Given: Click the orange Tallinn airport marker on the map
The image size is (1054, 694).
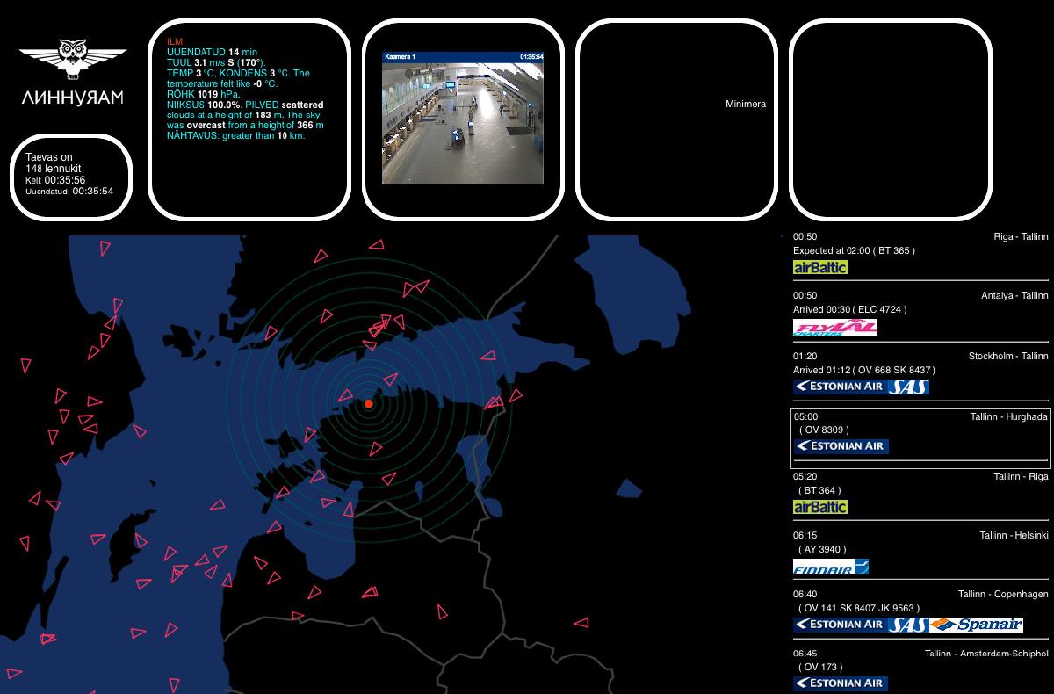Looking at the screenshot, I should pos(369,404).
